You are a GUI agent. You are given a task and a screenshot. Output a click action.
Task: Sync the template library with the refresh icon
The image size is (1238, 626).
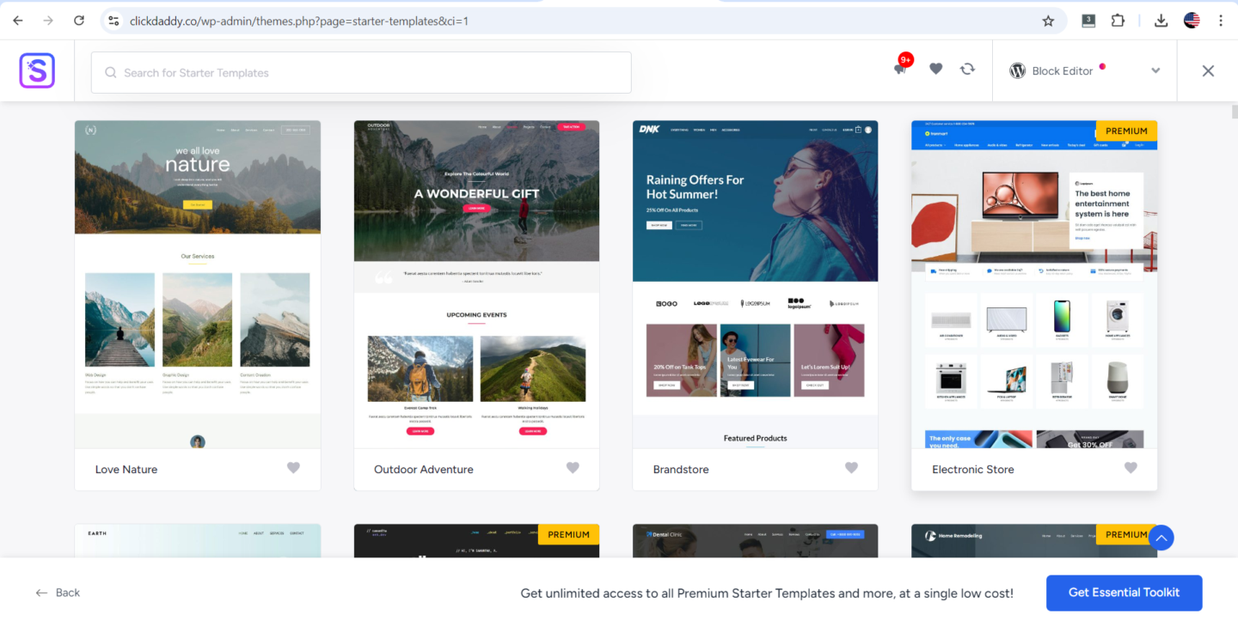point(968,69)
